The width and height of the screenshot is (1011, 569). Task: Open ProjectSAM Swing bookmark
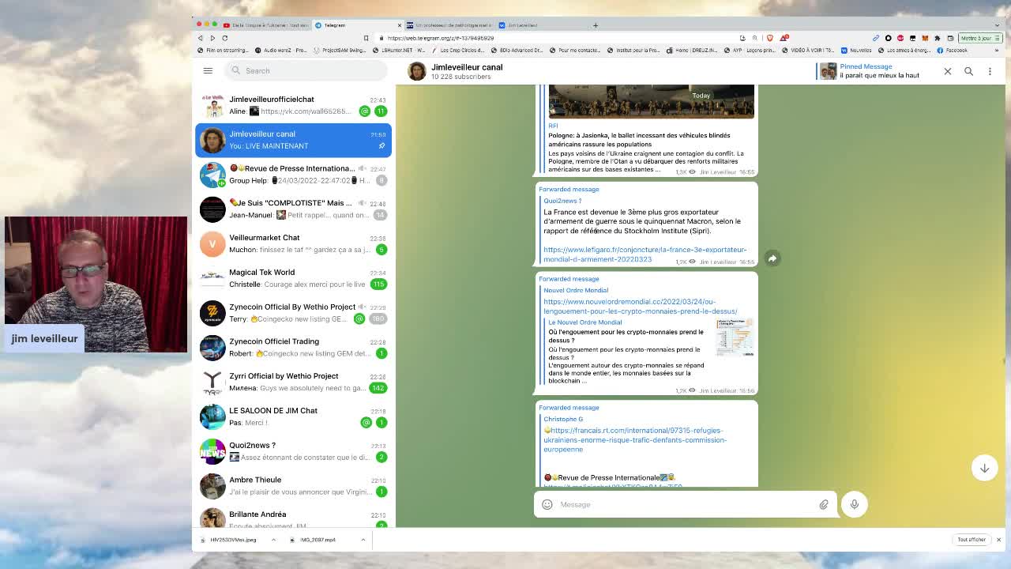340,50
